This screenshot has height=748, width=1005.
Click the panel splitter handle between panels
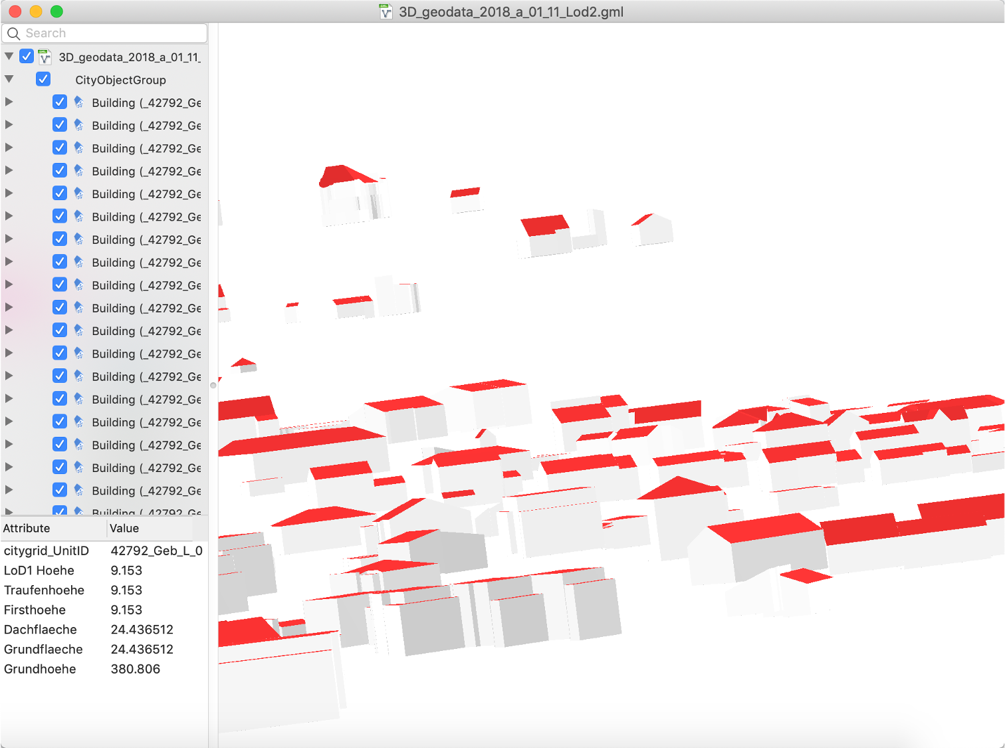point(213,384)
